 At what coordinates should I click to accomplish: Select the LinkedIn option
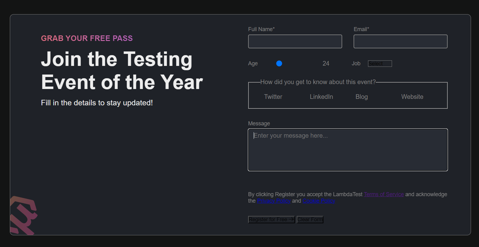coord(321,96)
